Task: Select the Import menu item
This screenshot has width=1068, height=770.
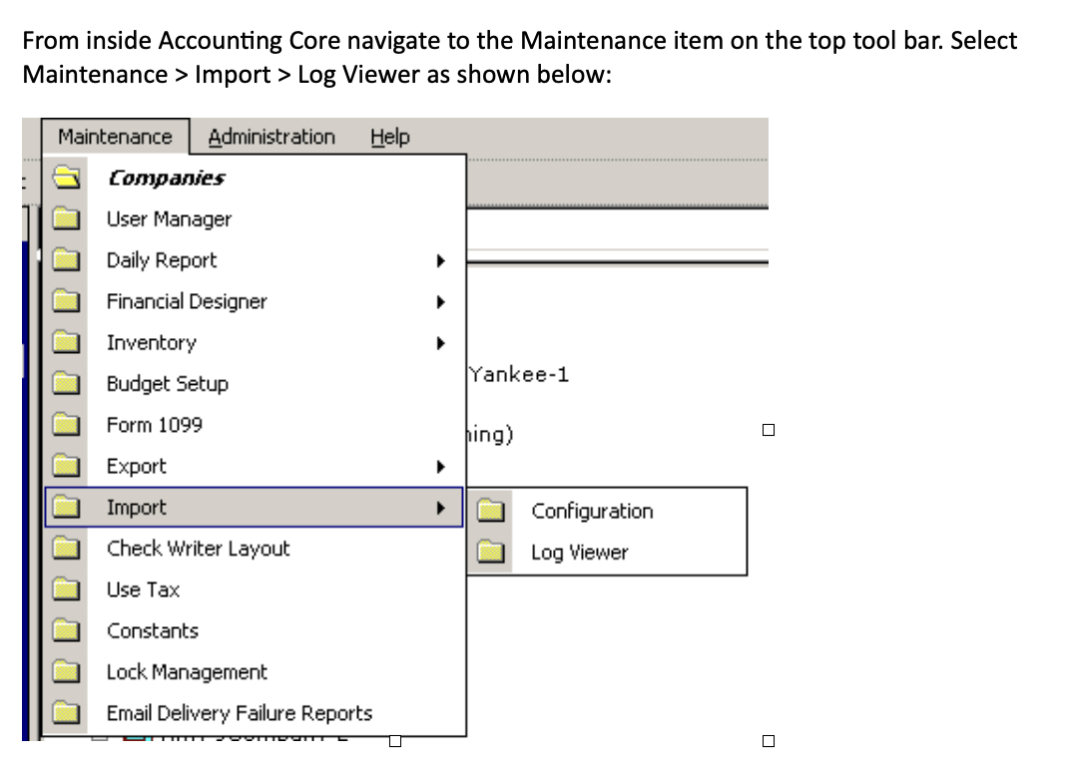Action: coord(137,508)
